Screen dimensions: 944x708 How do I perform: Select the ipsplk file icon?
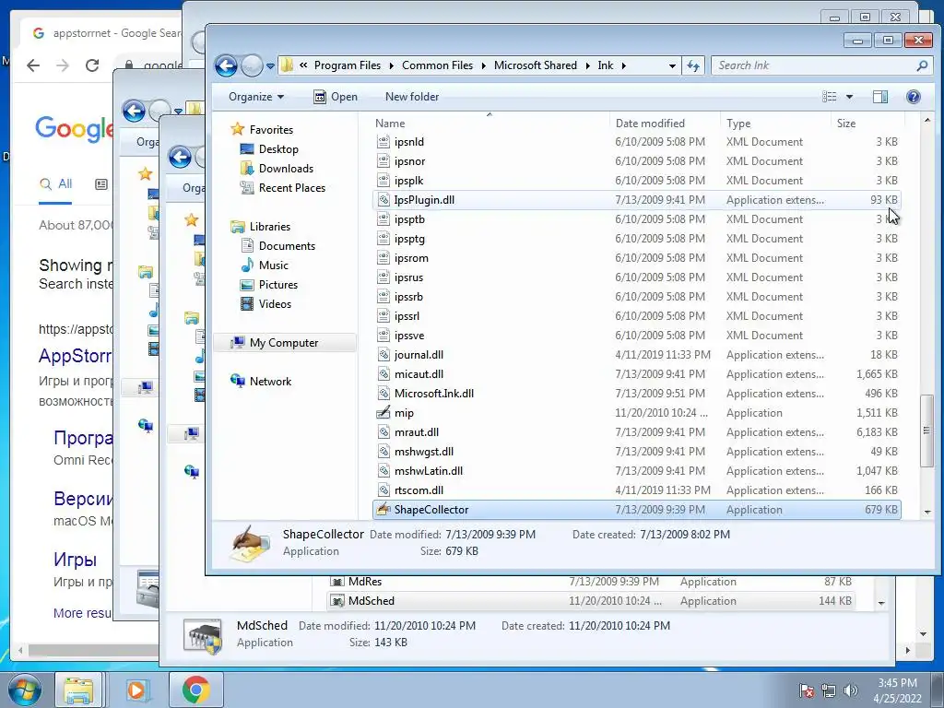383,180
